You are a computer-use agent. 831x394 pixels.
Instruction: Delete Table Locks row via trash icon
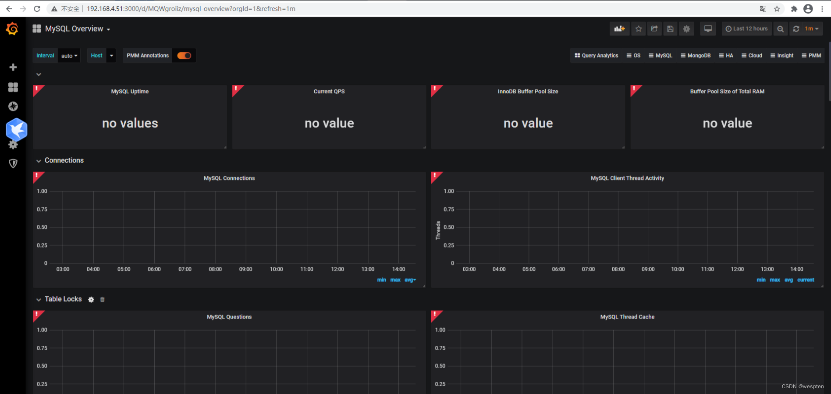(x=103, y=299)
